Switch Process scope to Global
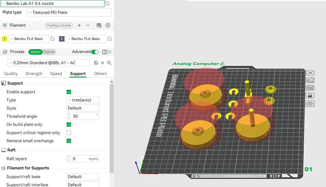Image resolution: width=326 pixels, height=187 pixels. pos(35,52)
